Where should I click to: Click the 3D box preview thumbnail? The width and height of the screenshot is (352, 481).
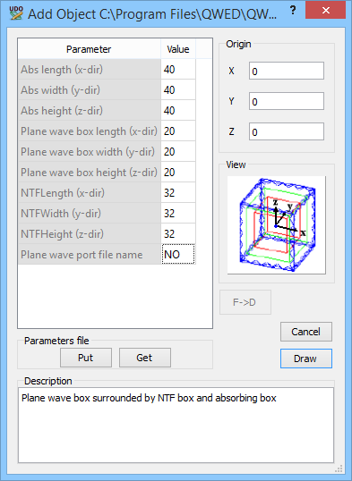[277, 225]
